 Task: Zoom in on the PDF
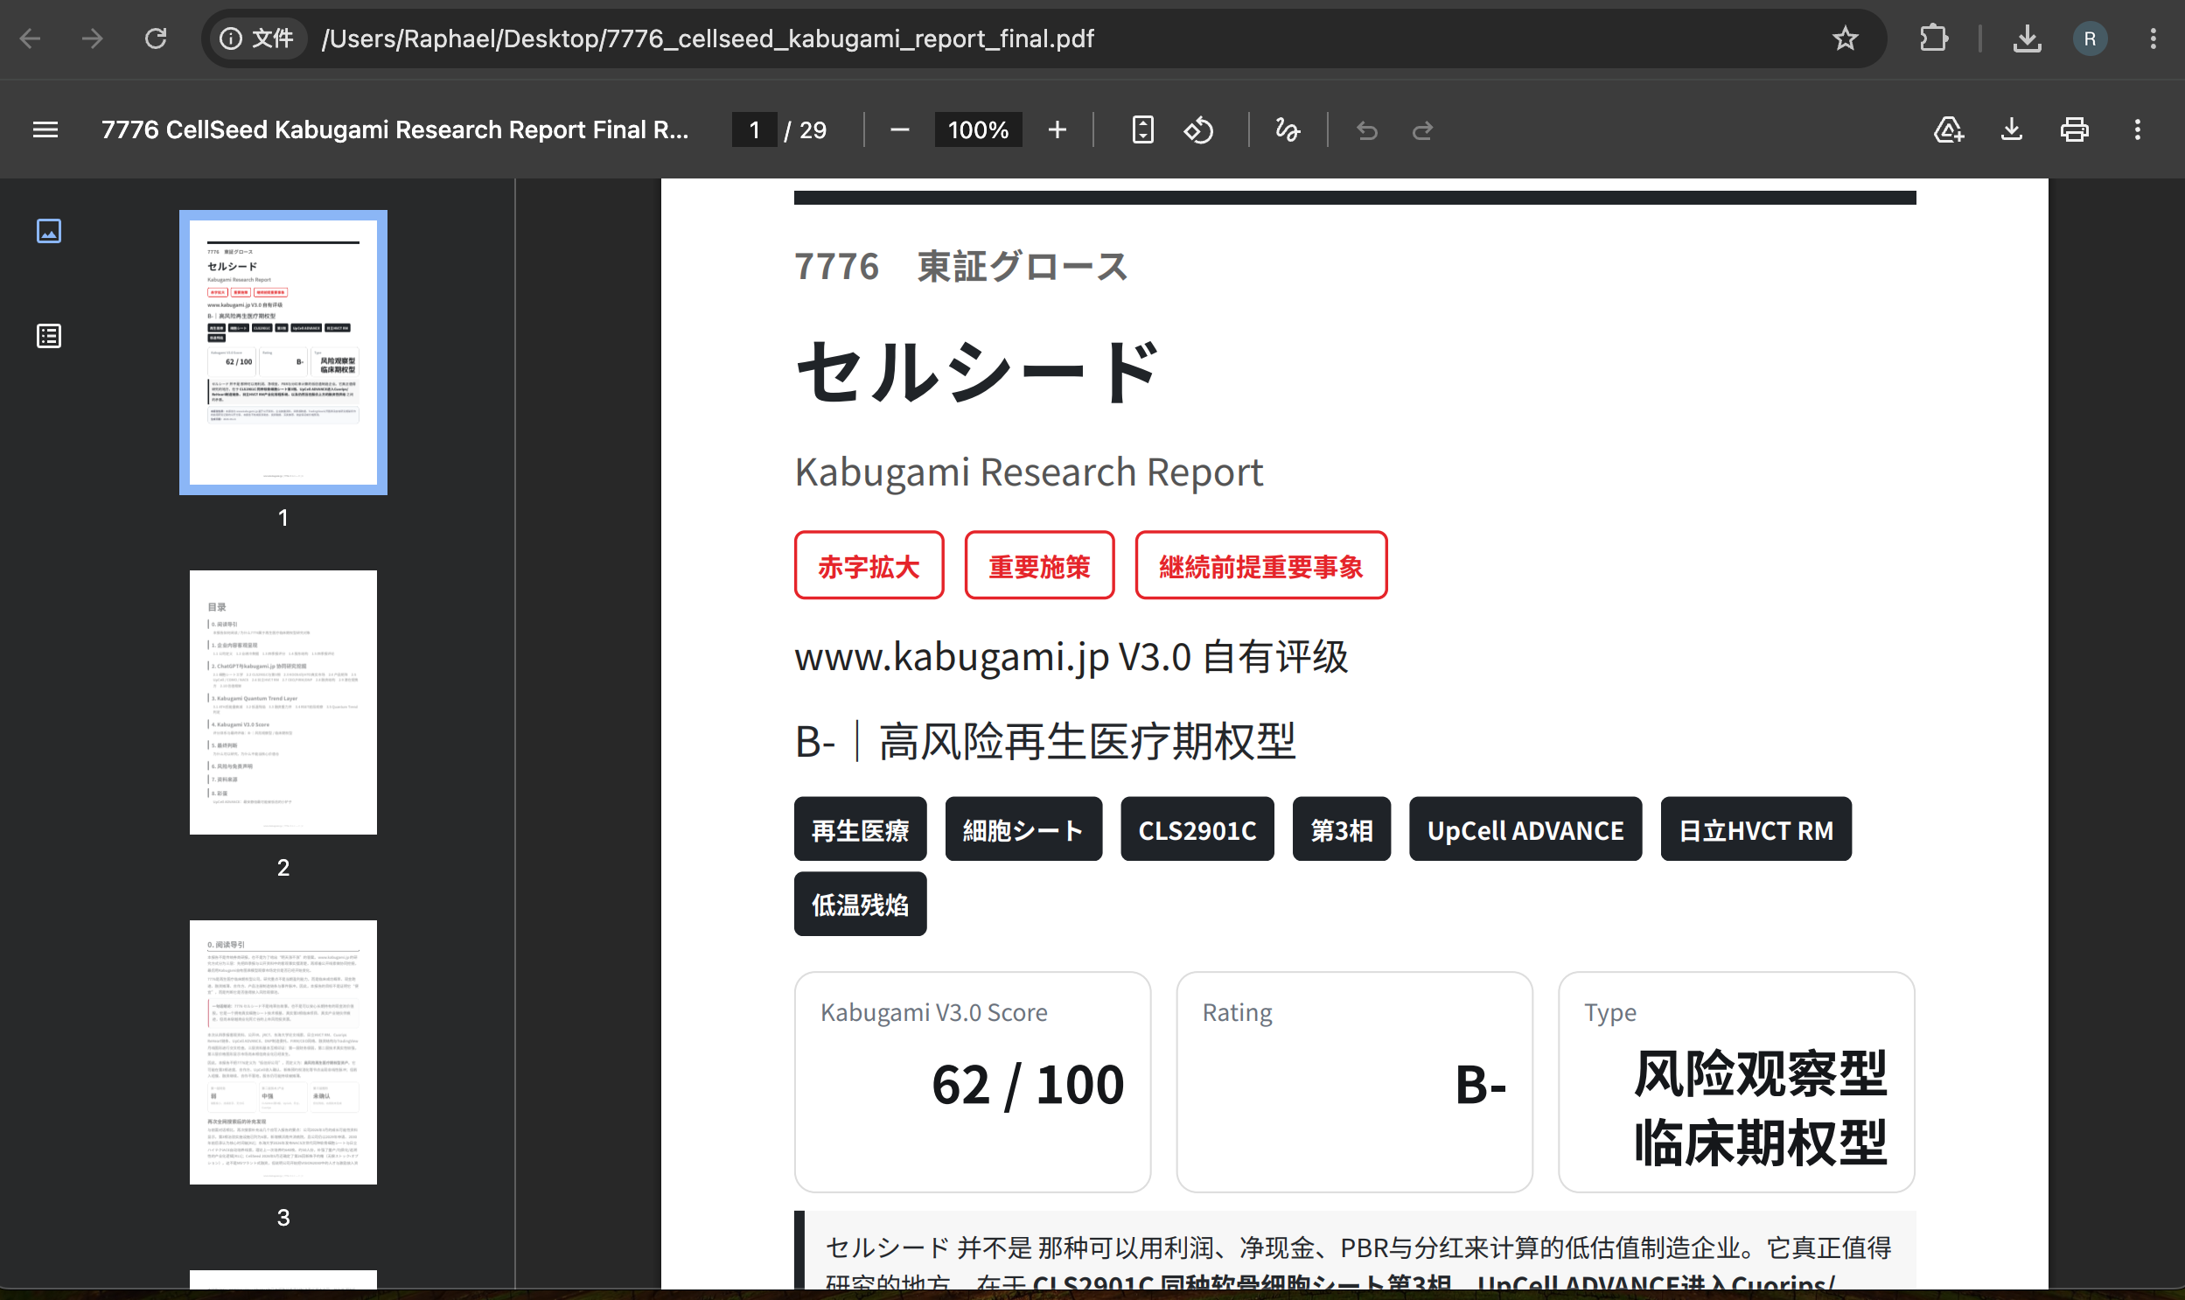click(1057, 129)
